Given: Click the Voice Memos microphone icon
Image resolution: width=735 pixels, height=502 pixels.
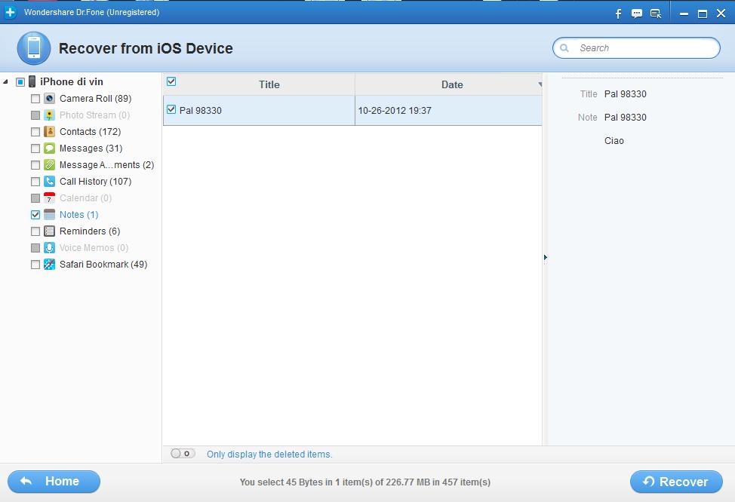Looking at the screenshot, I should click(49, 248).
